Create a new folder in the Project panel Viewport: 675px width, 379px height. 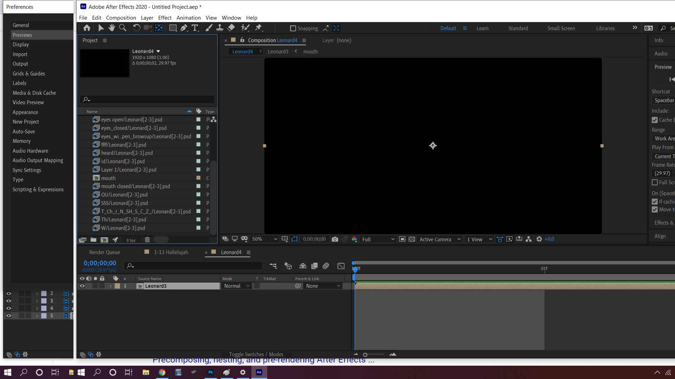click(x=94, y=240)
